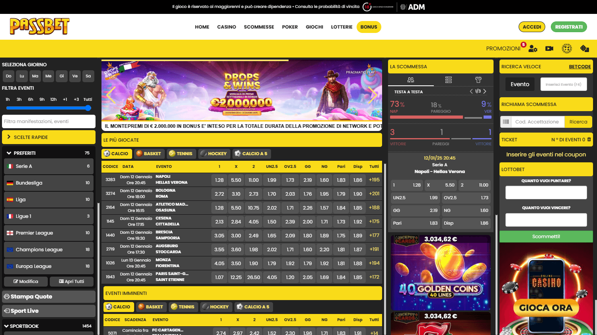Image resolution: width=597 pixels, height=335 pixels.
Task: Select Tuesday (Ma) day filter
Action: coord(35,76)
